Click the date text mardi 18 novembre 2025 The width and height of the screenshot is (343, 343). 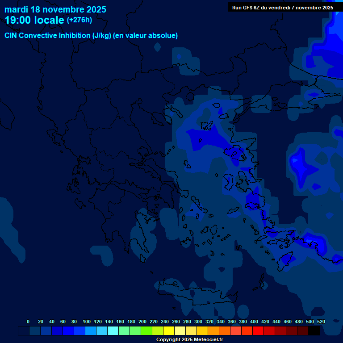[55, 9]
